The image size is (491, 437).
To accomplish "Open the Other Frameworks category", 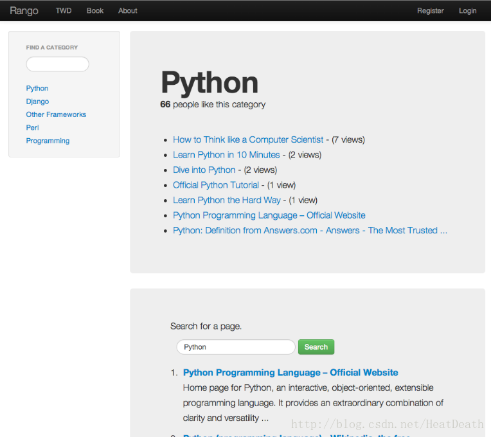I will click(x=56, y=114).
